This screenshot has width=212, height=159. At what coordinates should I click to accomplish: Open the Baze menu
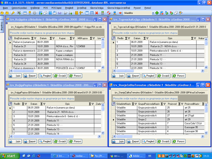[5, 8]
